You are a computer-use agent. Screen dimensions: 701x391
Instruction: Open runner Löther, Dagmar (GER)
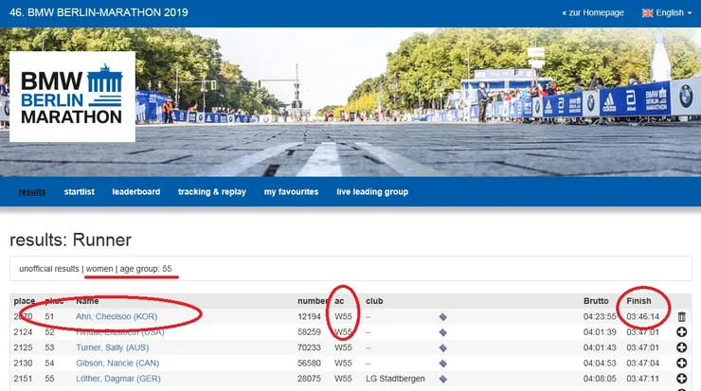(118, 379)
